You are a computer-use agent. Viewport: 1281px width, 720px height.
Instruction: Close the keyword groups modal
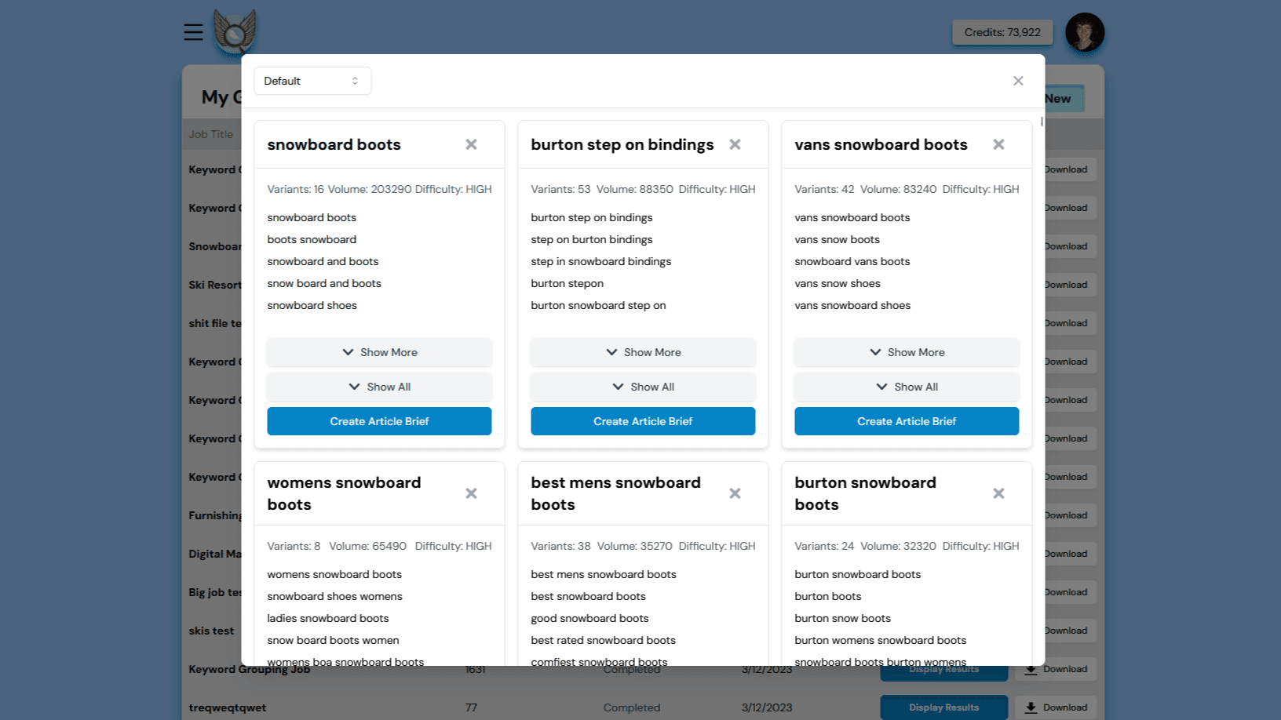tap(1018, 81)
